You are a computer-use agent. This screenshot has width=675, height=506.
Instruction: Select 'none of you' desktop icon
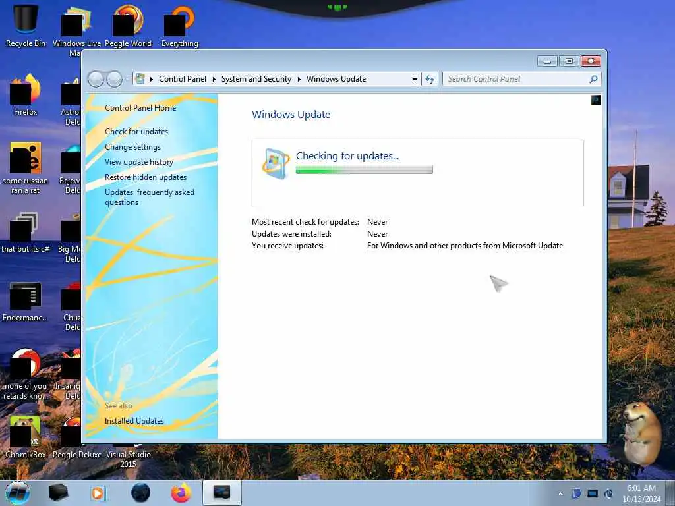pyautogui.click(x=26, y=374)
